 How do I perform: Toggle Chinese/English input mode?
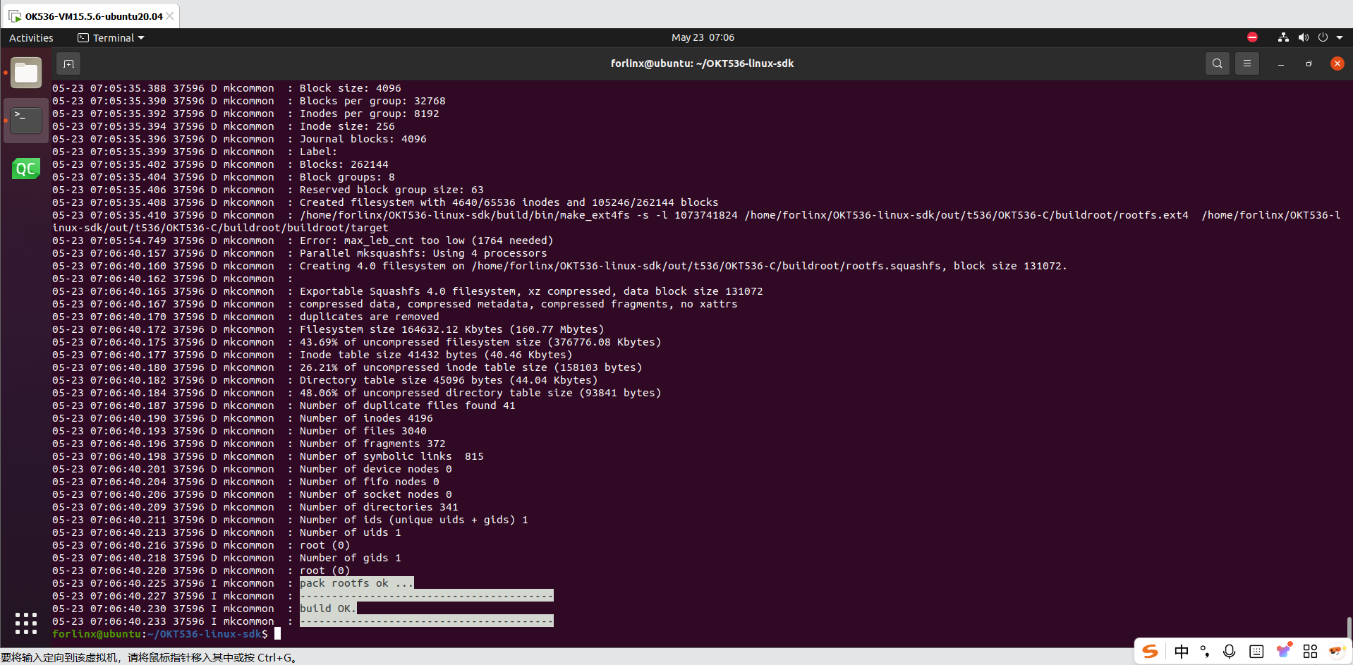1181,652
